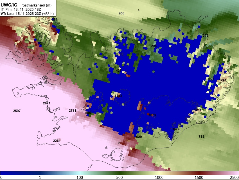Click the map value 2781
The image size is (239, 180).
click(x=72, y=110)
